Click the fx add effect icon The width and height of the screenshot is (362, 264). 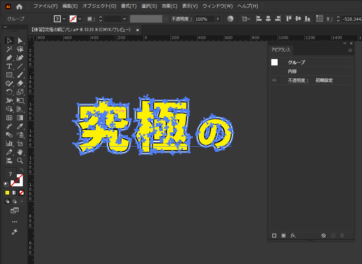(293, 235)
